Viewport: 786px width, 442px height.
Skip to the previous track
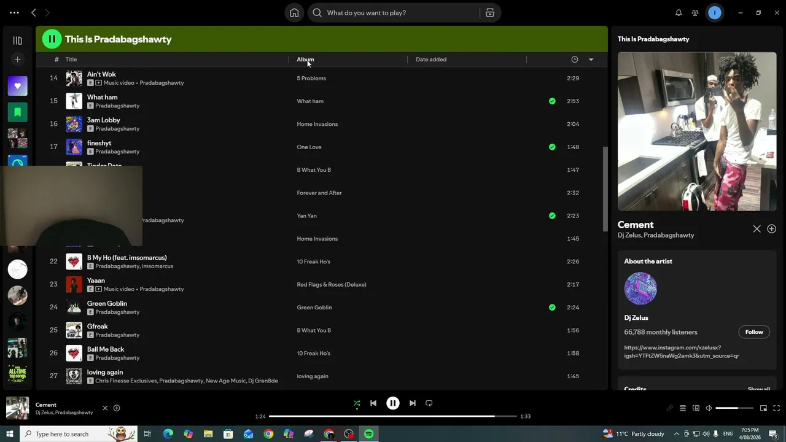(x=373, y=403)
